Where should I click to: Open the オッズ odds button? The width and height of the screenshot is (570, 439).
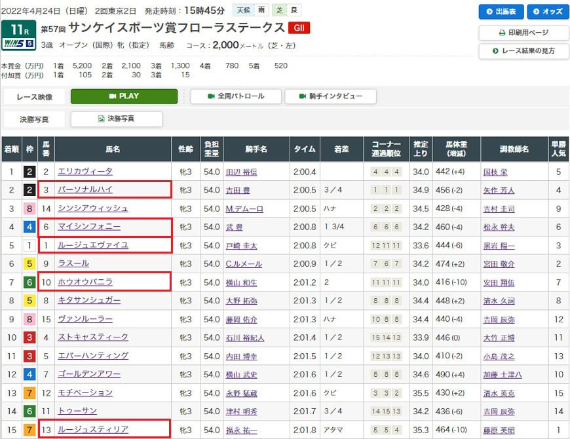548,12
